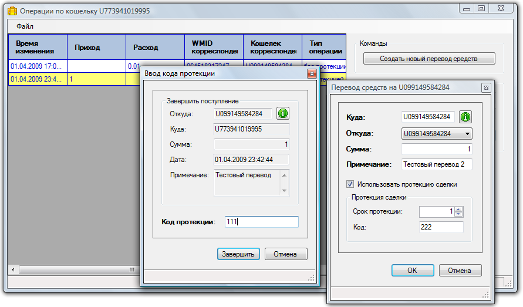Click the wallet application icon in title bar

(12, 9)
